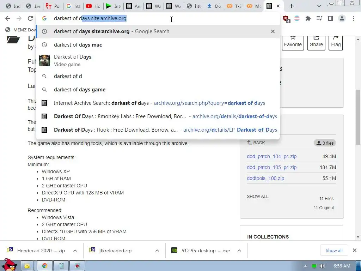Screen dimensions: 361x271
Task: Click the volume speaker tray icon
Action: pyautogui.click(x=322, y=266)
